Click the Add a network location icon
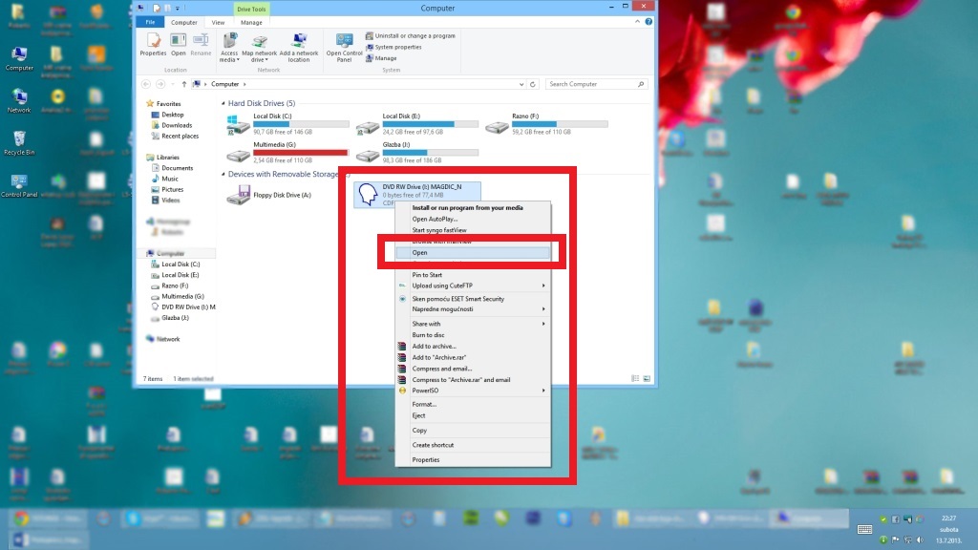 (x=299, y=46)
